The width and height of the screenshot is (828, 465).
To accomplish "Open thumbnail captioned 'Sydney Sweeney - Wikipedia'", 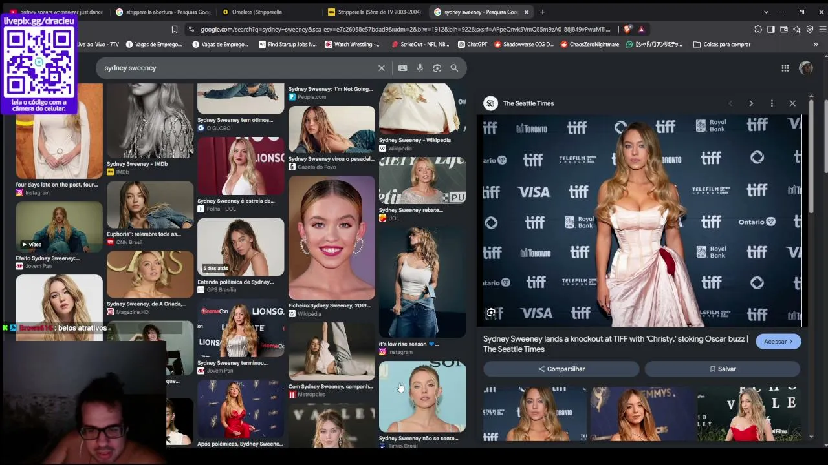I will click(x=422, y=108).
